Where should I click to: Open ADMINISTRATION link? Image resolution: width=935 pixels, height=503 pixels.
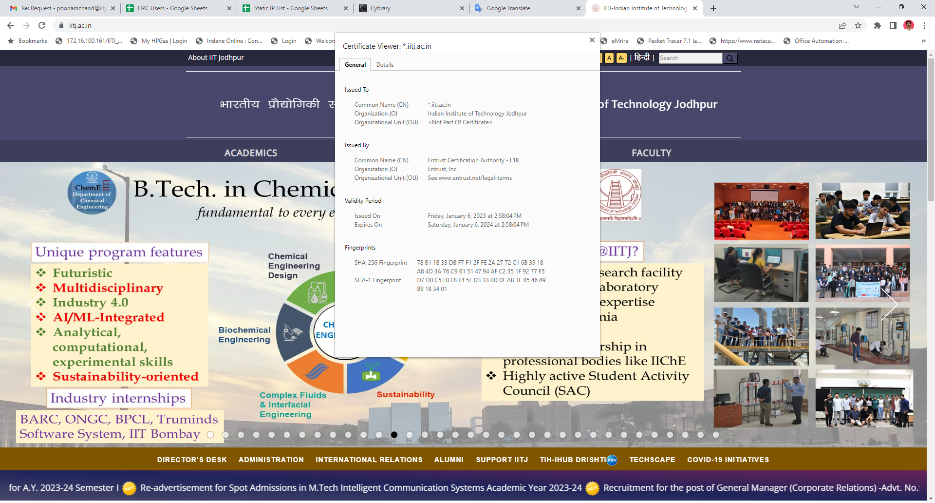pos(271,460)
